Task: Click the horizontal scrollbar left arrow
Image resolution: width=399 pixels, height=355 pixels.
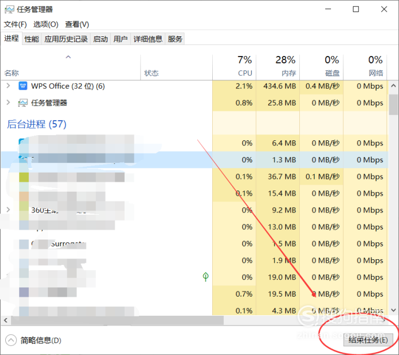Action: click(x=6, y=320)
